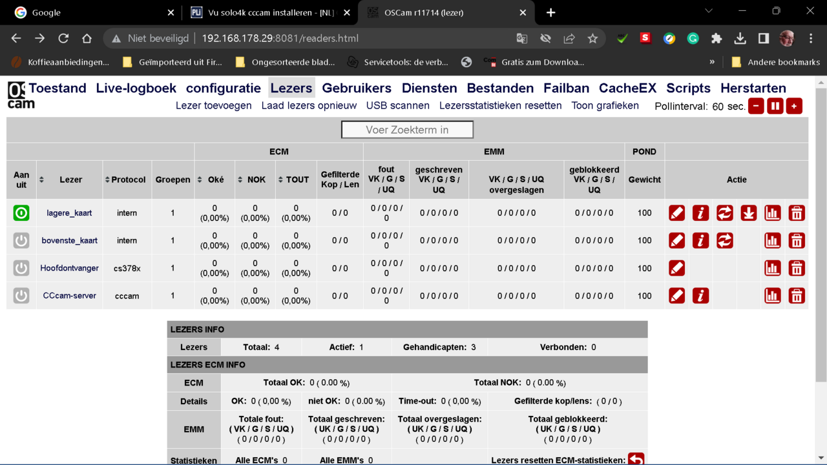The height and width of the screenshot is (465, 827).
Task: Reset ECM statistics via red arrow icon
Action: (x=636, y=459)
